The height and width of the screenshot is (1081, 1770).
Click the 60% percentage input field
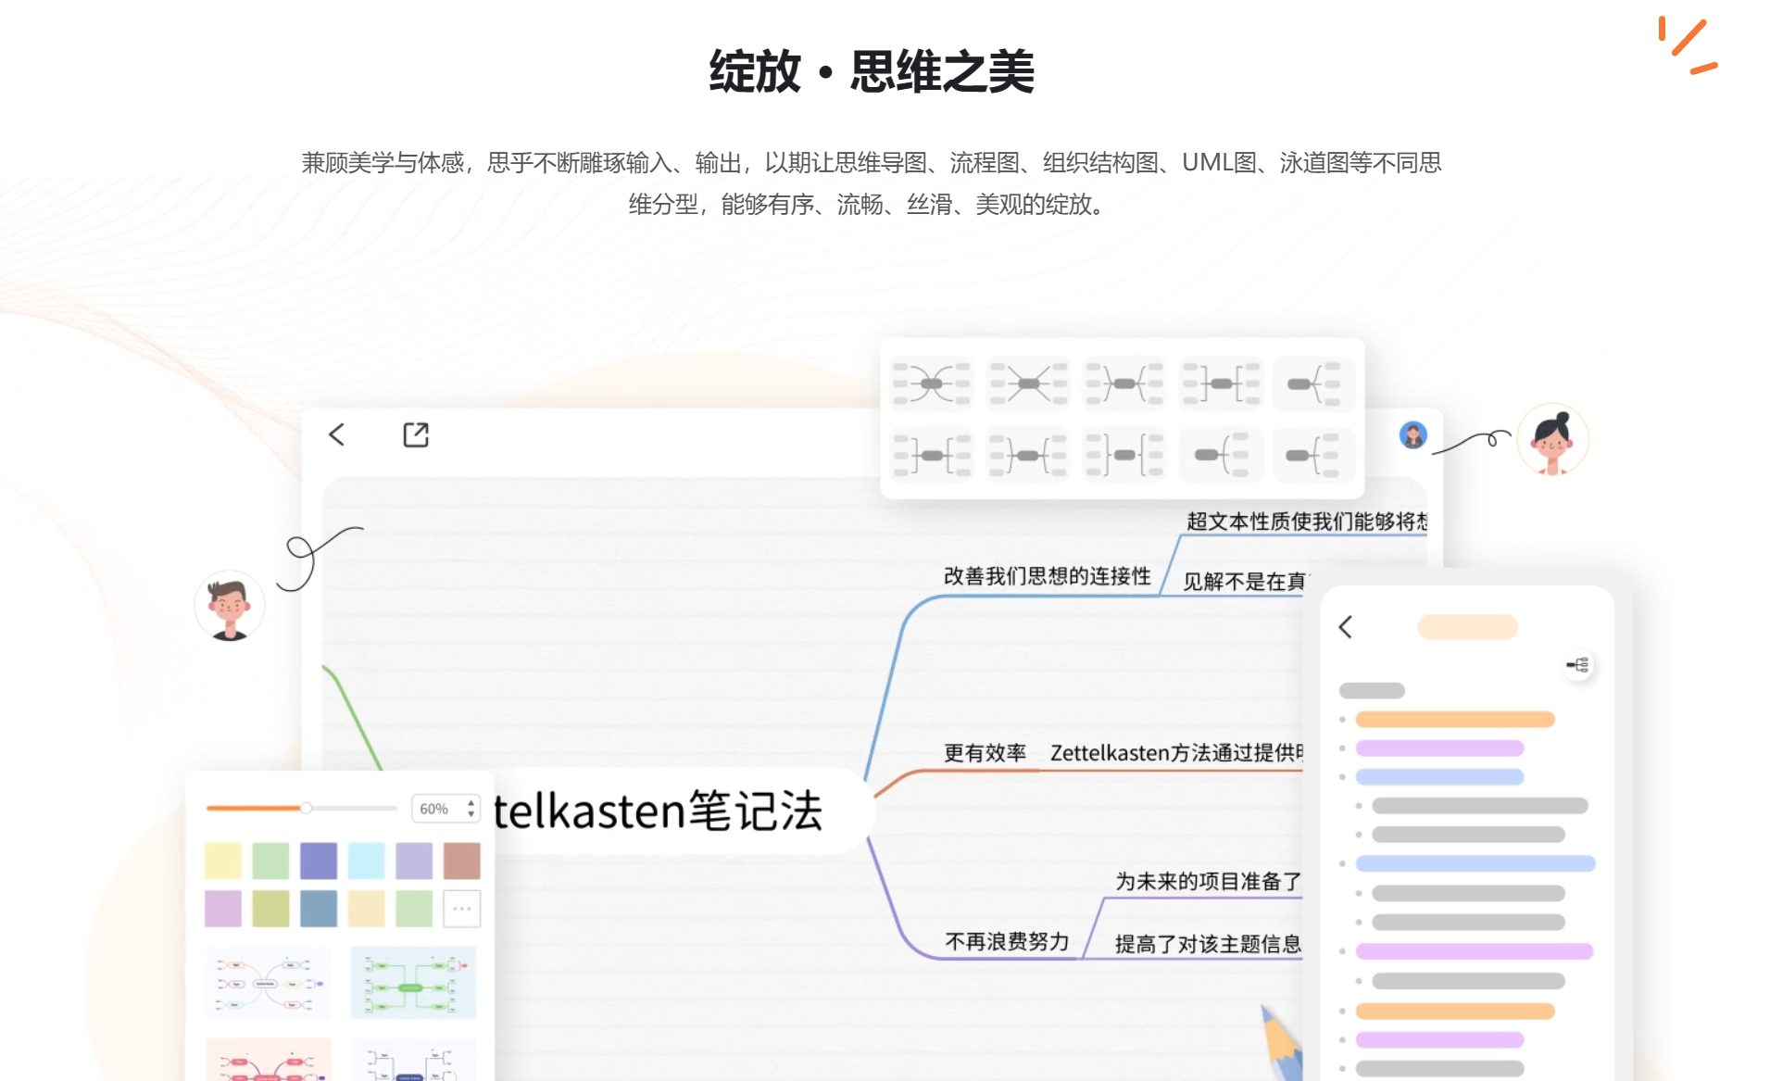pos(446,809)
